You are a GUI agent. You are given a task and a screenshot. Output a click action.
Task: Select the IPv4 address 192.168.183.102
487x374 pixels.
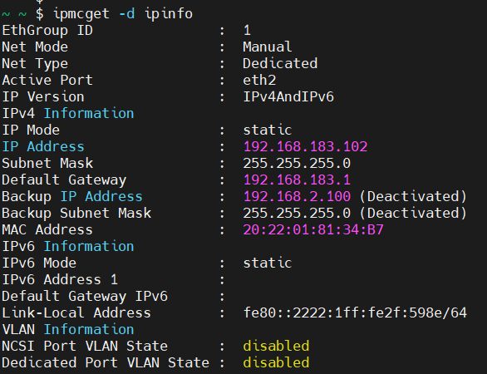click(305, 146)
